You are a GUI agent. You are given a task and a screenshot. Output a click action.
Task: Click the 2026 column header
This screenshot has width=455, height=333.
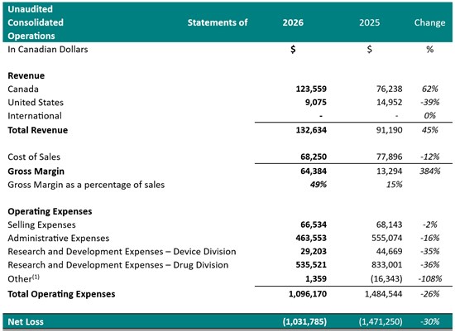tap(293, 22)
